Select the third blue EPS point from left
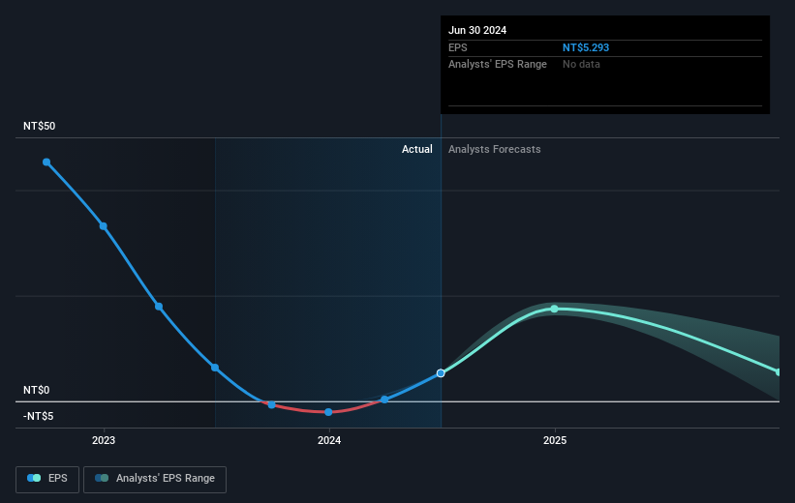This screenshot has height=503, width=795. tap(159, 307)
